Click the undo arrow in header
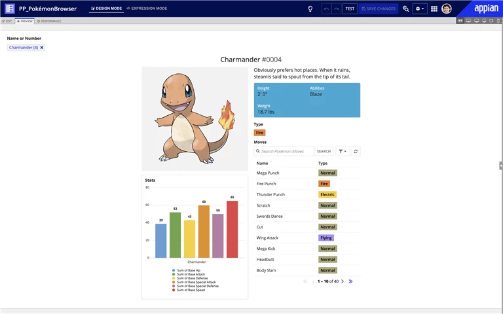This screenshot has width=503, height=314. pyautogui.click(x=327, y=9)
